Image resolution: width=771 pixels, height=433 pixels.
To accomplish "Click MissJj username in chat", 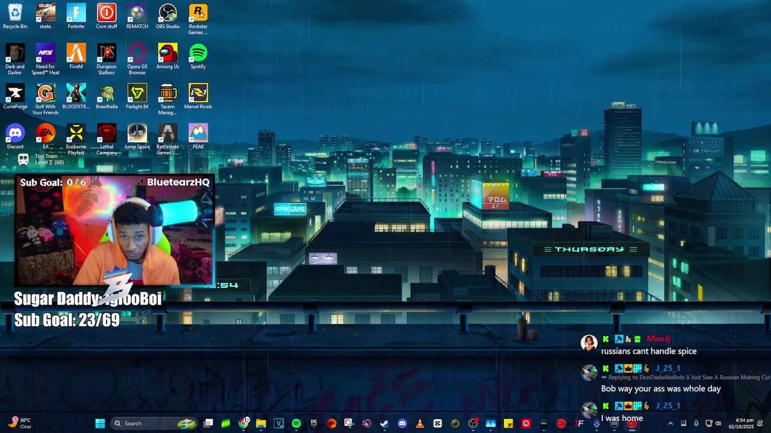I will click(658, 339).
